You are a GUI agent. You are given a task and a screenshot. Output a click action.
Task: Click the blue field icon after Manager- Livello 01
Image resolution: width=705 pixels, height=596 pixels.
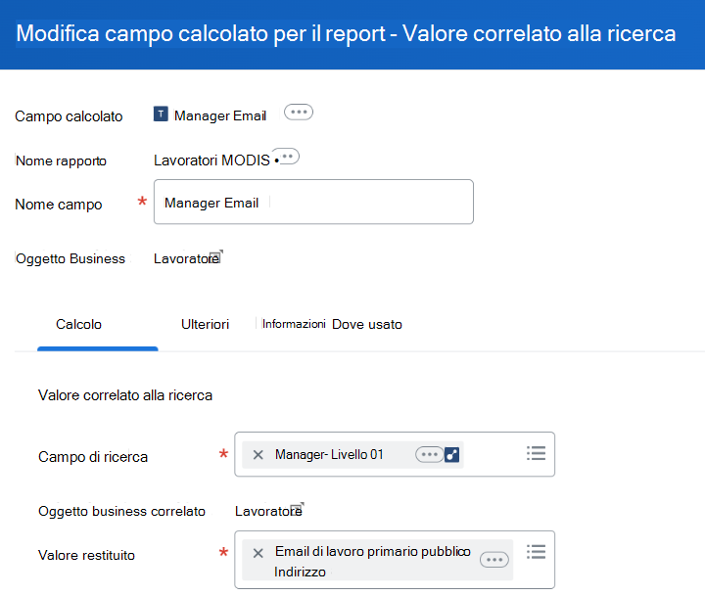tap(451, 454)
